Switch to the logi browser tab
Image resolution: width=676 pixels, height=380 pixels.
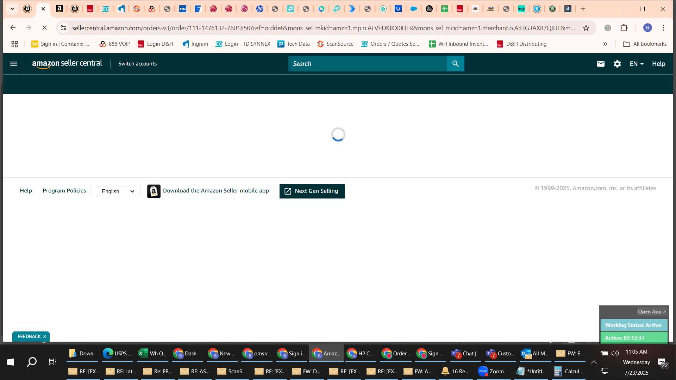pos(521,9)
